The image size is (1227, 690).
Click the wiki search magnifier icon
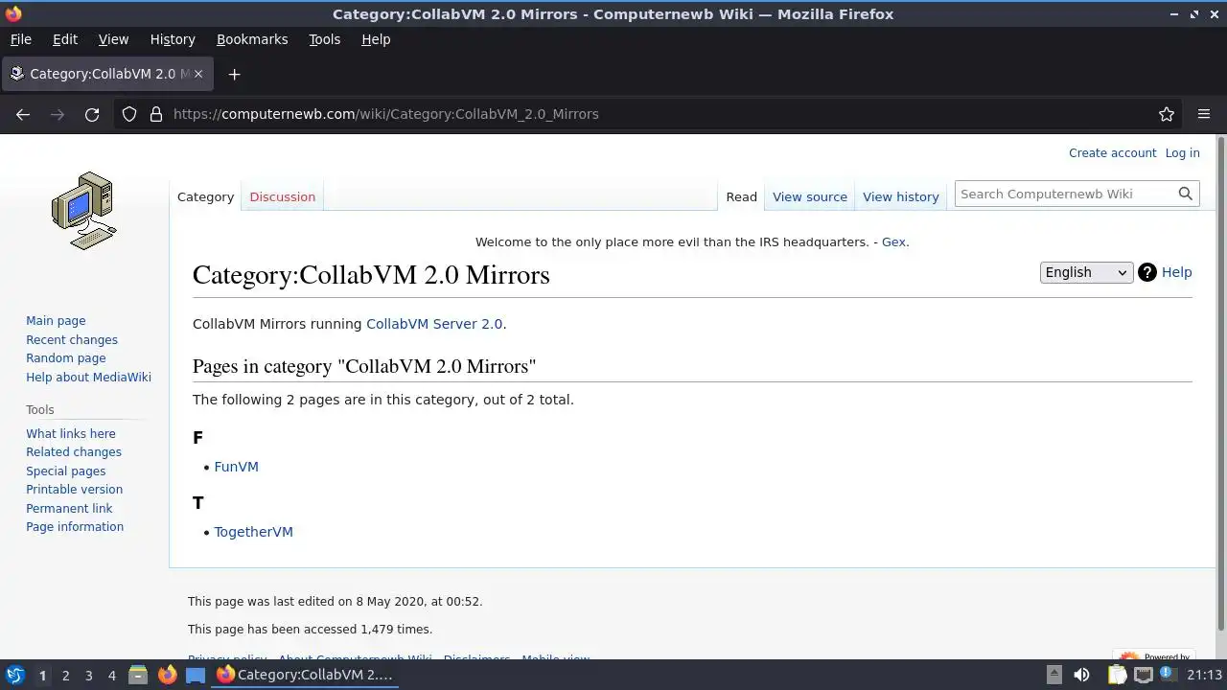tap(1186, 194)
